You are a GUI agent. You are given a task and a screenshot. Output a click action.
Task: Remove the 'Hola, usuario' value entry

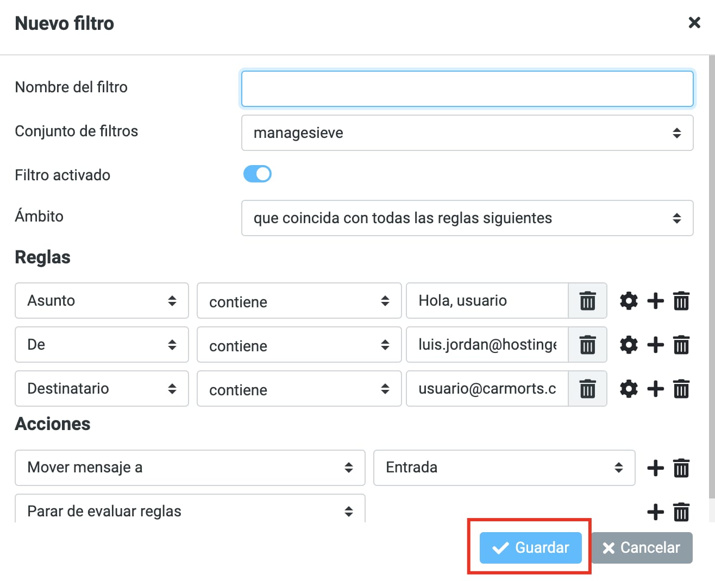[587, 301]
